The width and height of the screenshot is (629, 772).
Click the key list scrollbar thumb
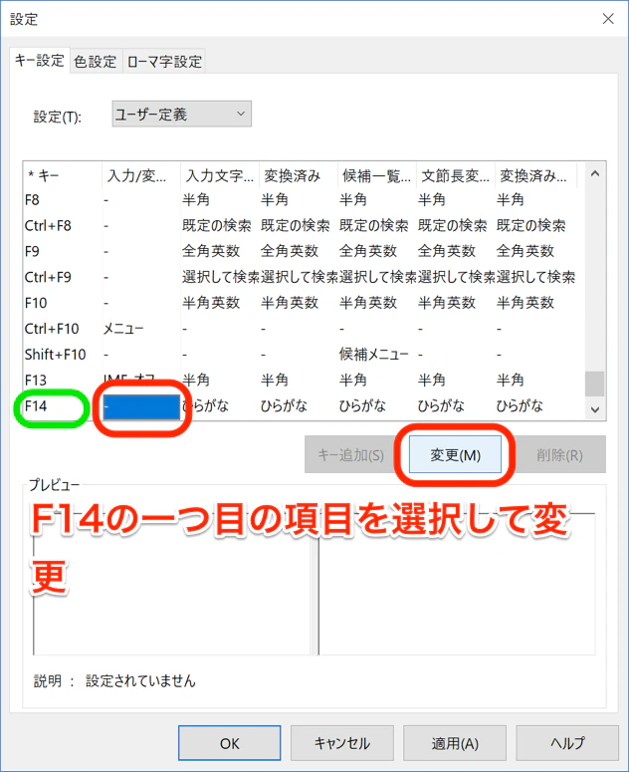pyautogui.click(x=595, y=384)
